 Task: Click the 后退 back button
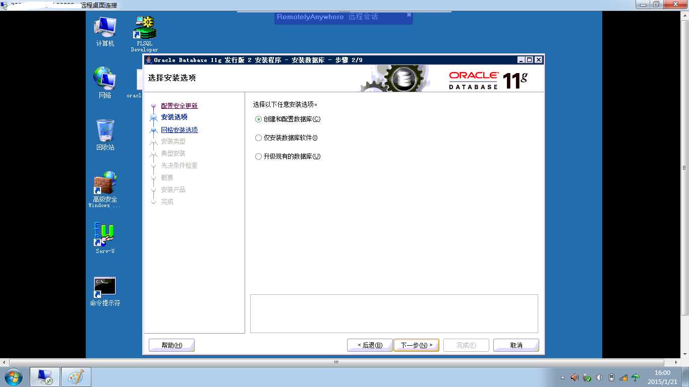(x=370, y=345)
